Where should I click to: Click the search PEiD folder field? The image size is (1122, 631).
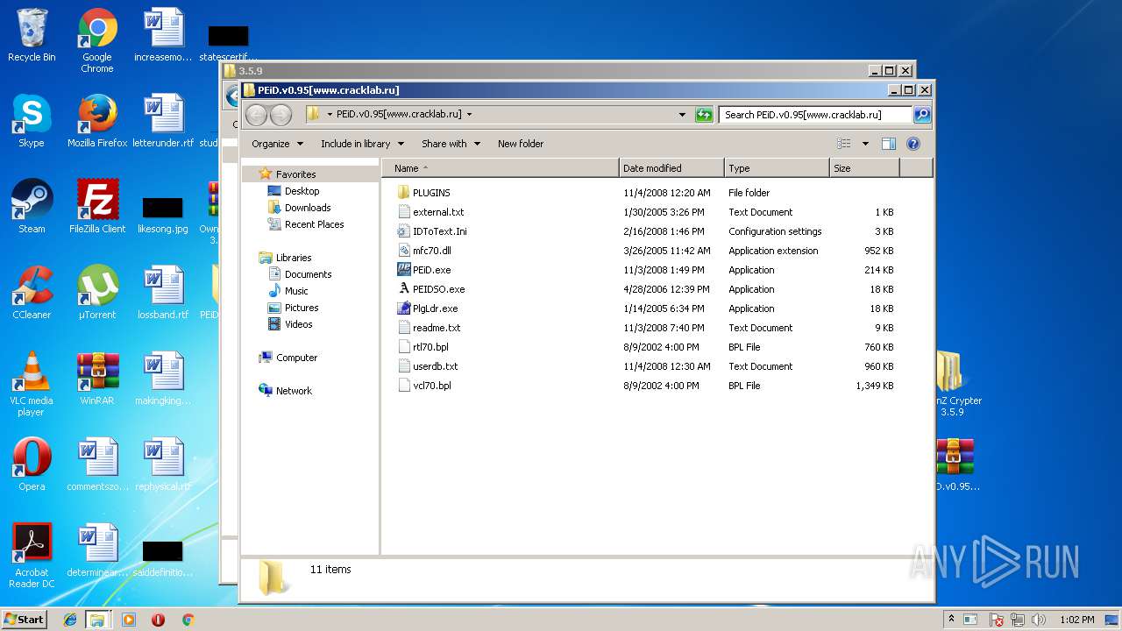pyautogui.click(x=815, y=115)
